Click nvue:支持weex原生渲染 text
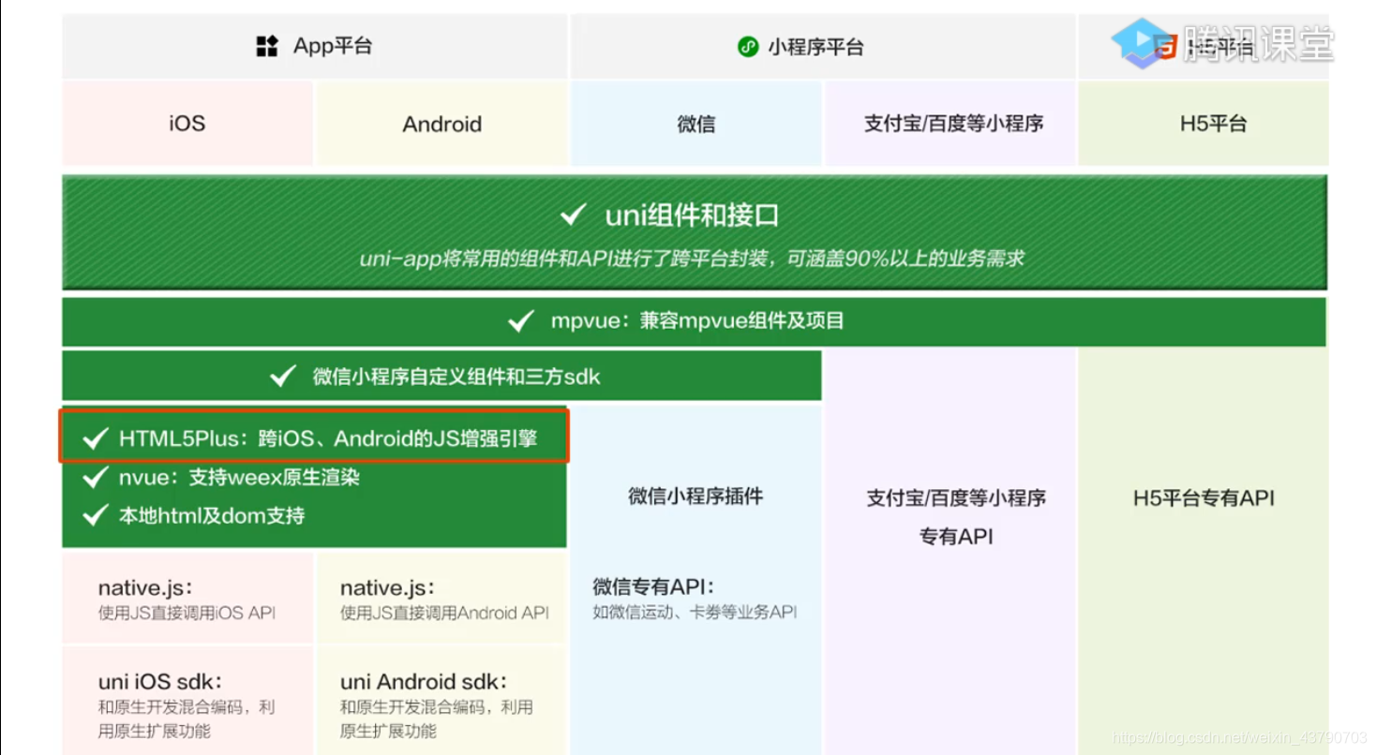 [x=239, y=478]
